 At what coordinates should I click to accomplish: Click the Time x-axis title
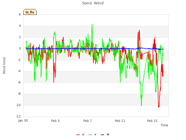(x=164, y=125)
